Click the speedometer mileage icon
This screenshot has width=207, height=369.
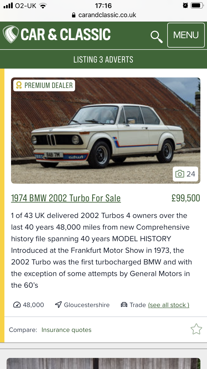click(17, 305)
